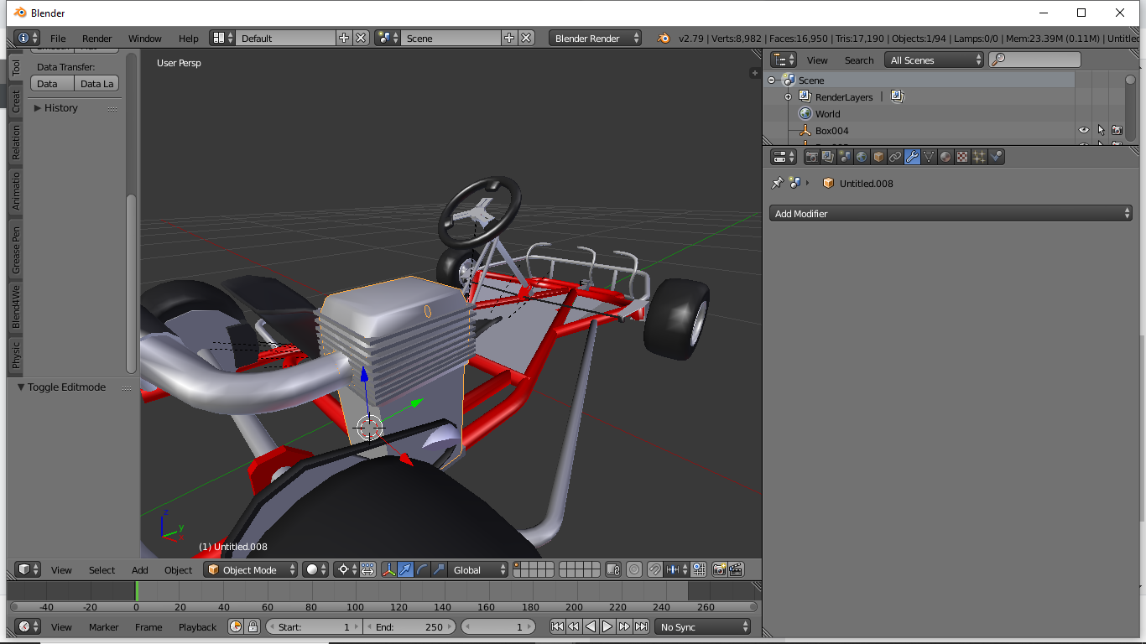
Task: Open the World properties globe tab
Action: tap(862, 157)
